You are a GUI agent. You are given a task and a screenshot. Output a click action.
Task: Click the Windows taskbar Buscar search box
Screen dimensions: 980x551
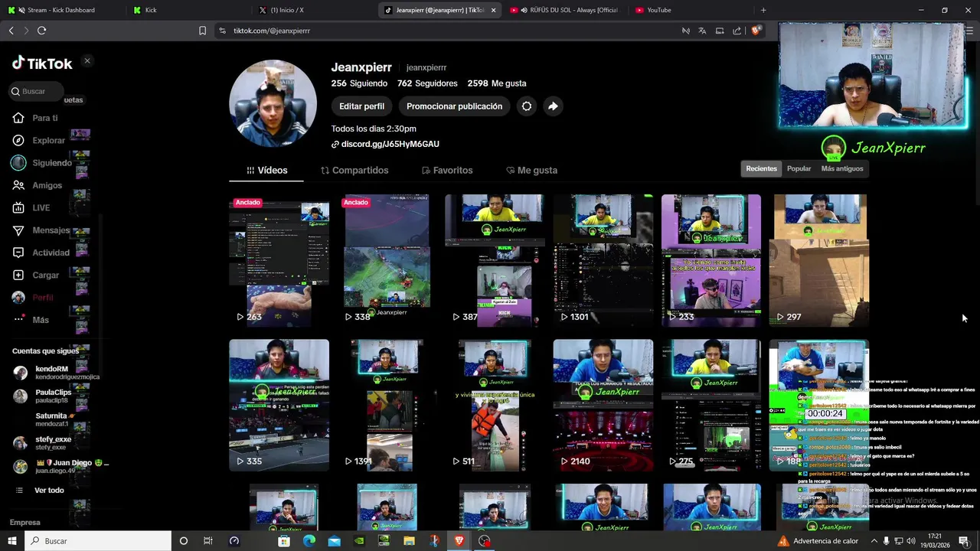click(98, 541)
